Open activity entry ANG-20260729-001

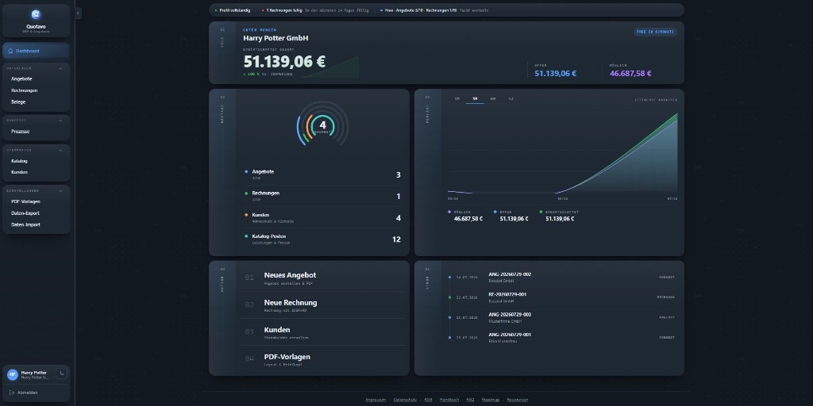click(x=561, y=338)
